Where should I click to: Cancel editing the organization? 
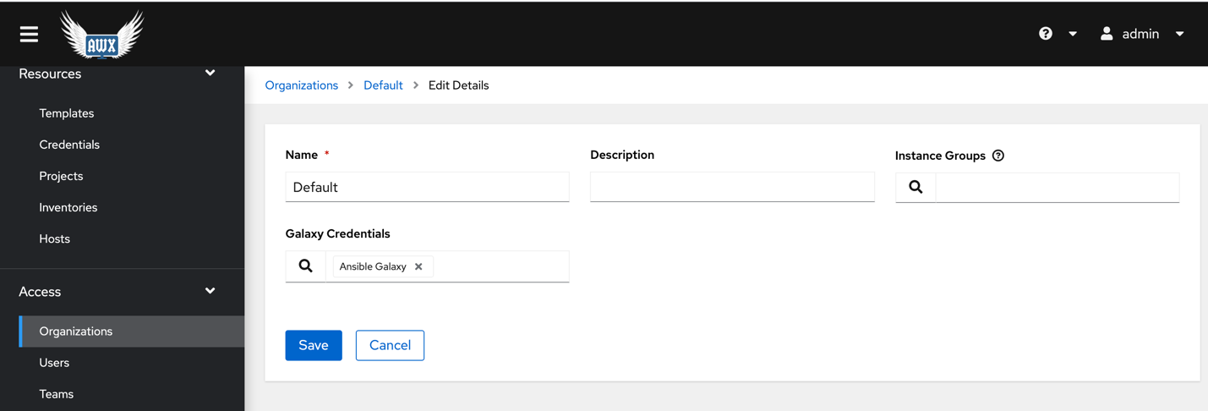click(x=390, y=345)
